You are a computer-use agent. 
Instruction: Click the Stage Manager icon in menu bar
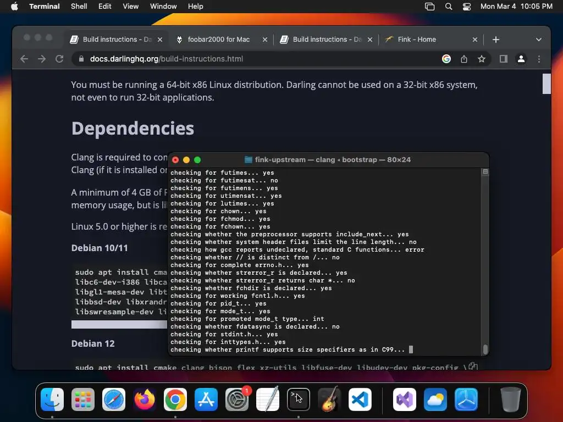(430, 7)
